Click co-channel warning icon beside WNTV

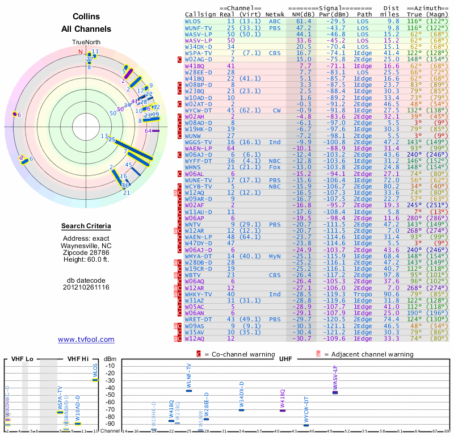tap(179, 224)
